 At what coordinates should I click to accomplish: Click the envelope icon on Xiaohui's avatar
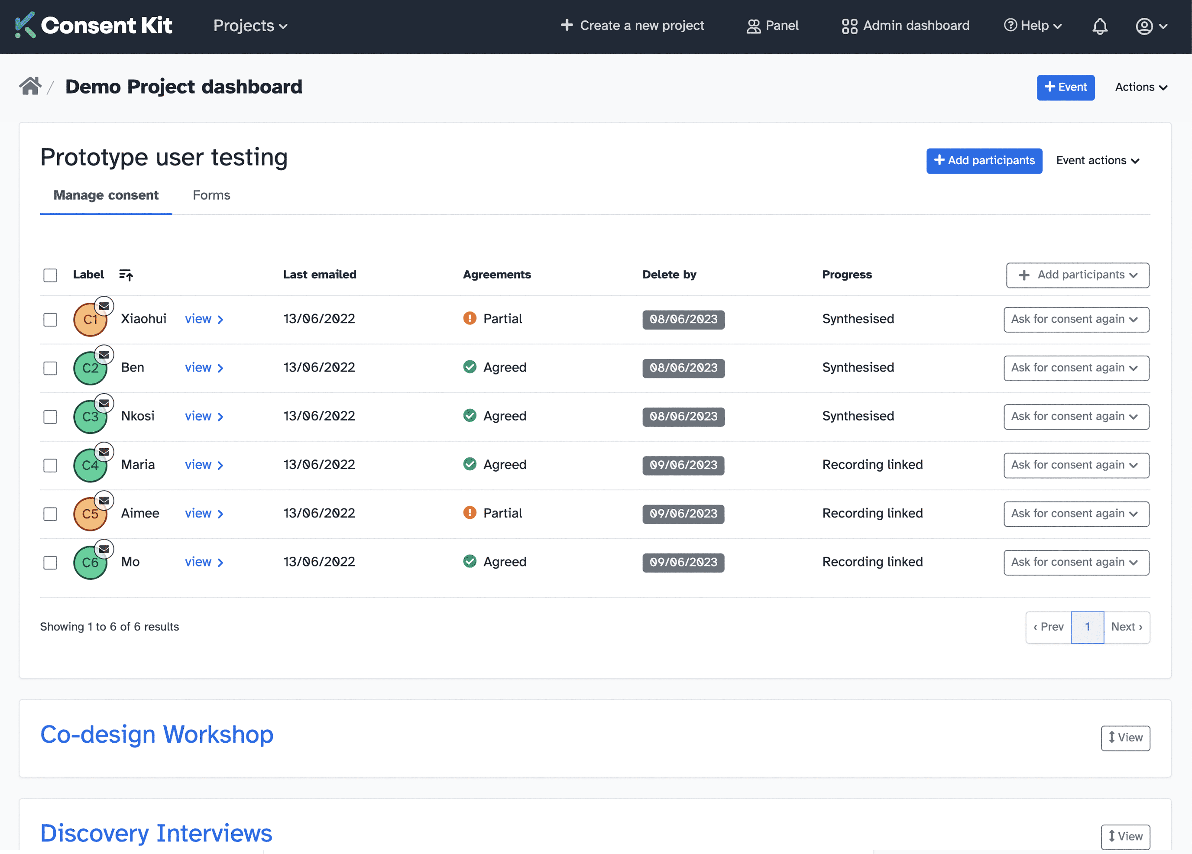(x=104, y=305)
